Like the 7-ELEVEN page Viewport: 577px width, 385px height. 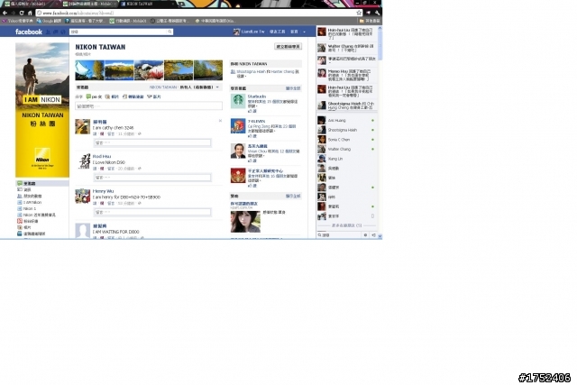(252, 136)
